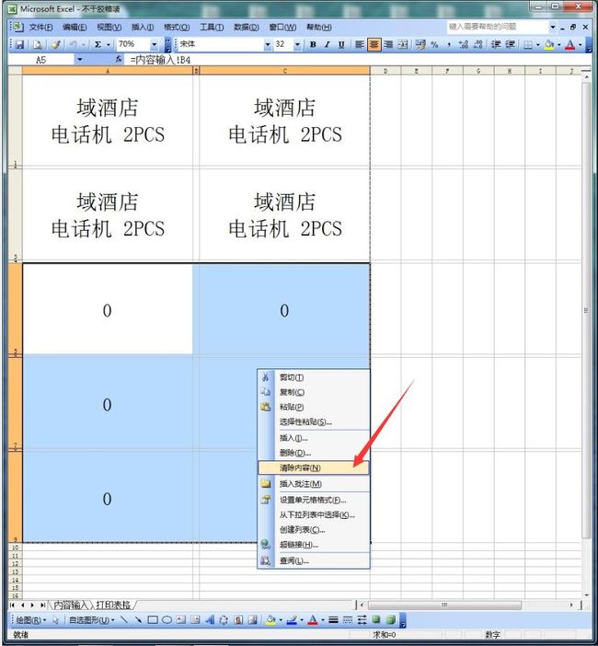The width and height of the screenshot is (598, 646).
Task: Select the Format Painter brush icon
Action: pyautogui.click(x=55, y=44)
